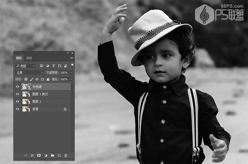Image resolution: width=248 pixels, height=164 pixels.
Task: Create new fill or adjustment layer
Action: [x=46, y=155]
